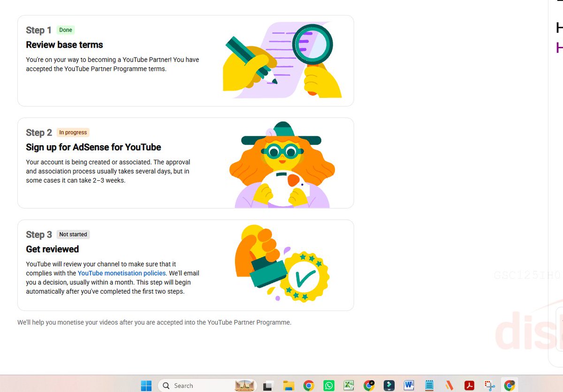Click the taskbar Search box
The height and width of the screenshot is (392, 563).
pos(207,385)
